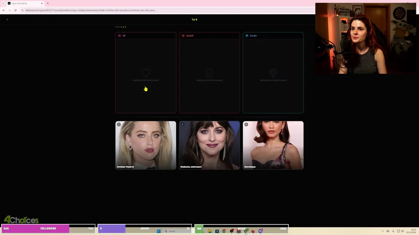Image resolution: width=419 pixels, height=235 pixels.
Task: Click the 'Dakota Johnson' name label
Action: tap(191, 167)
